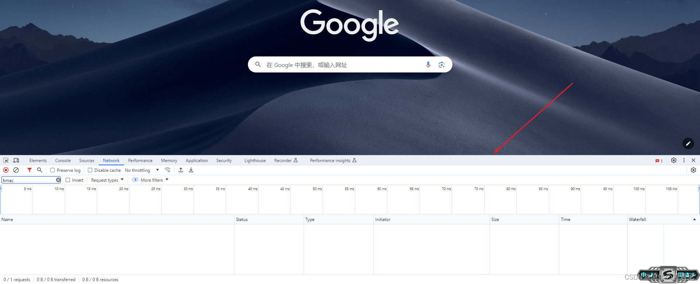Viewport: 700px width, 284px height.
Task: Open DevTools main settings gear
Action: (674, 160)
